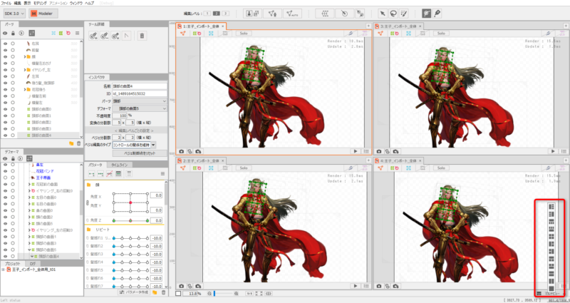The height and width of the screenshot is (303, 570).
Task: Click the arrow selection tool in top toolbar
Action: click(383, 14)
